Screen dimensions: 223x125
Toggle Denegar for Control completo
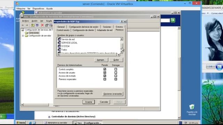point(116,69)
